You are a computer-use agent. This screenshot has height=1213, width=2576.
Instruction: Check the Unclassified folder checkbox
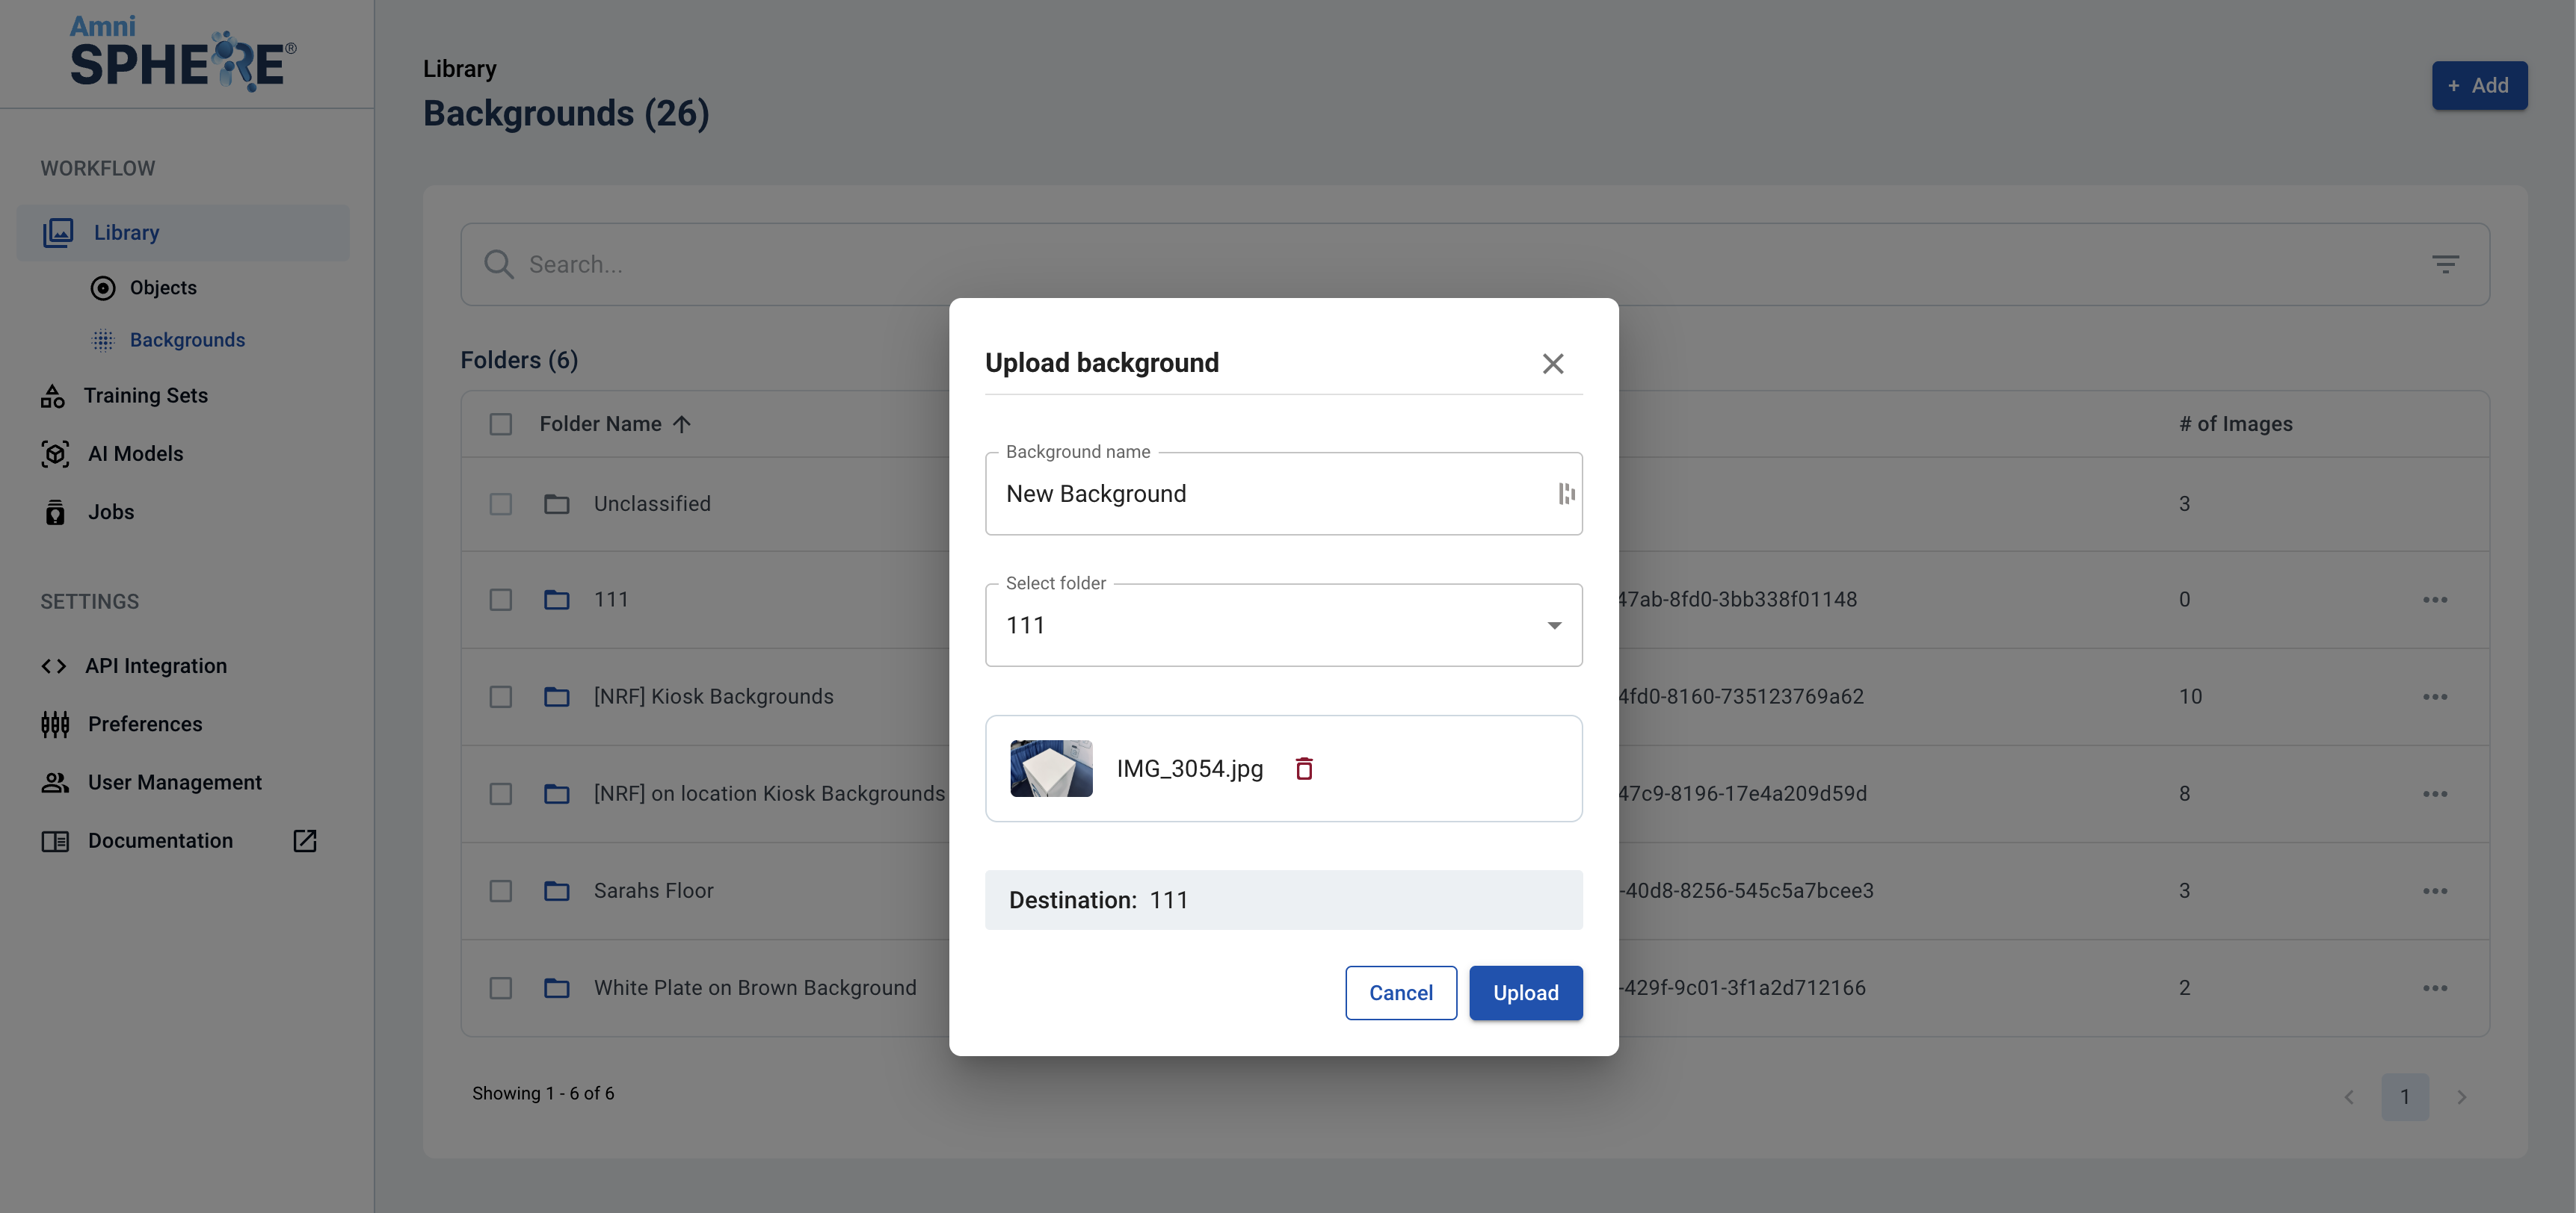501,503
